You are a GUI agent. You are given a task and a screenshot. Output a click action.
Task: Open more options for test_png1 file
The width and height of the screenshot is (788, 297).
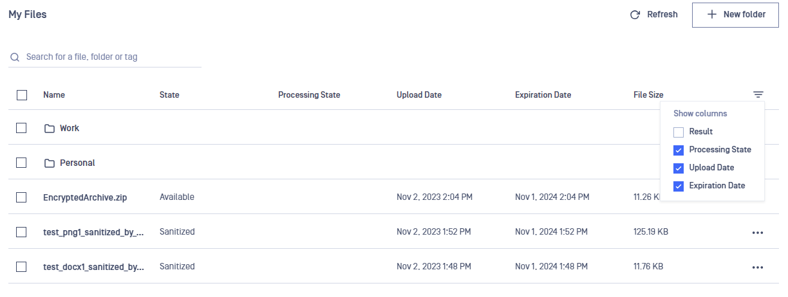pos(758,232)
